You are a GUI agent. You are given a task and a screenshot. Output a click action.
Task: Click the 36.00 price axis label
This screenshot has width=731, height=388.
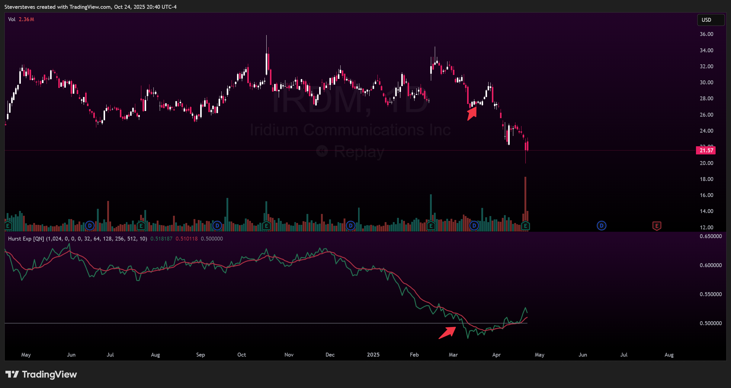(707, 34)
